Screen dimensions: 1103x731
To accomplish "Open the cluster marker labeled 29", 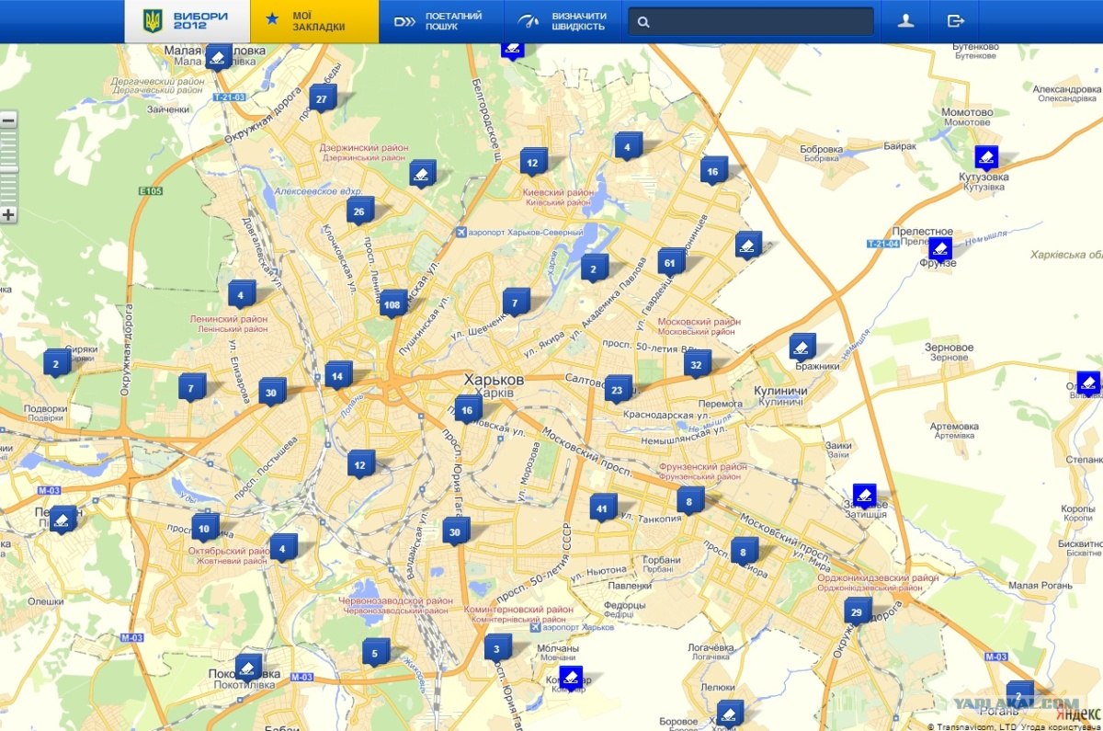I will (x=857, y=611).
